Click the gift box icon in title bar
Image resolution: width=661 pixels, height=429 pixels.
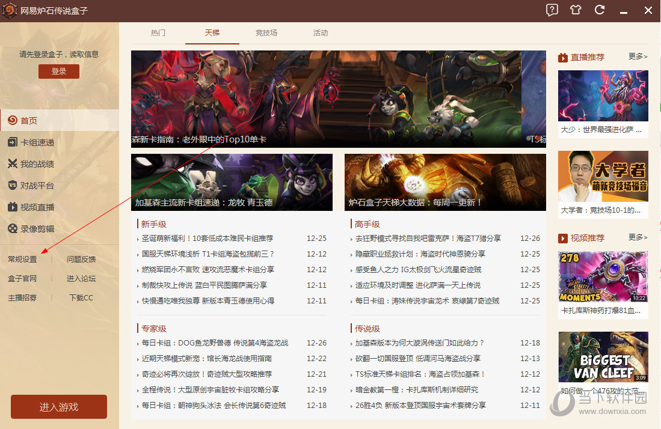576,10
